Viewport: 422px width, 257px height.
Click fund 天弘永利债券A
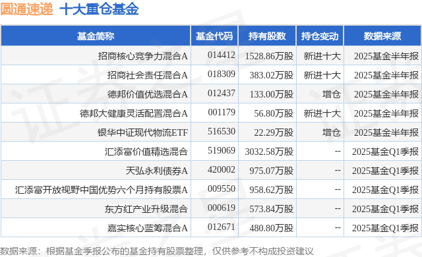tap(157, 171)
